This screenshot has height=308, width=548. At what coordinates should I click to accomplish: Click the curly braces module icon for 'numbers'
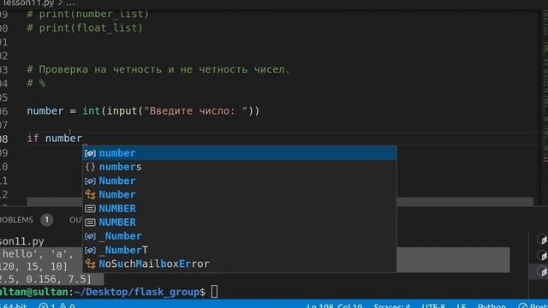click(x=90, y=167)
